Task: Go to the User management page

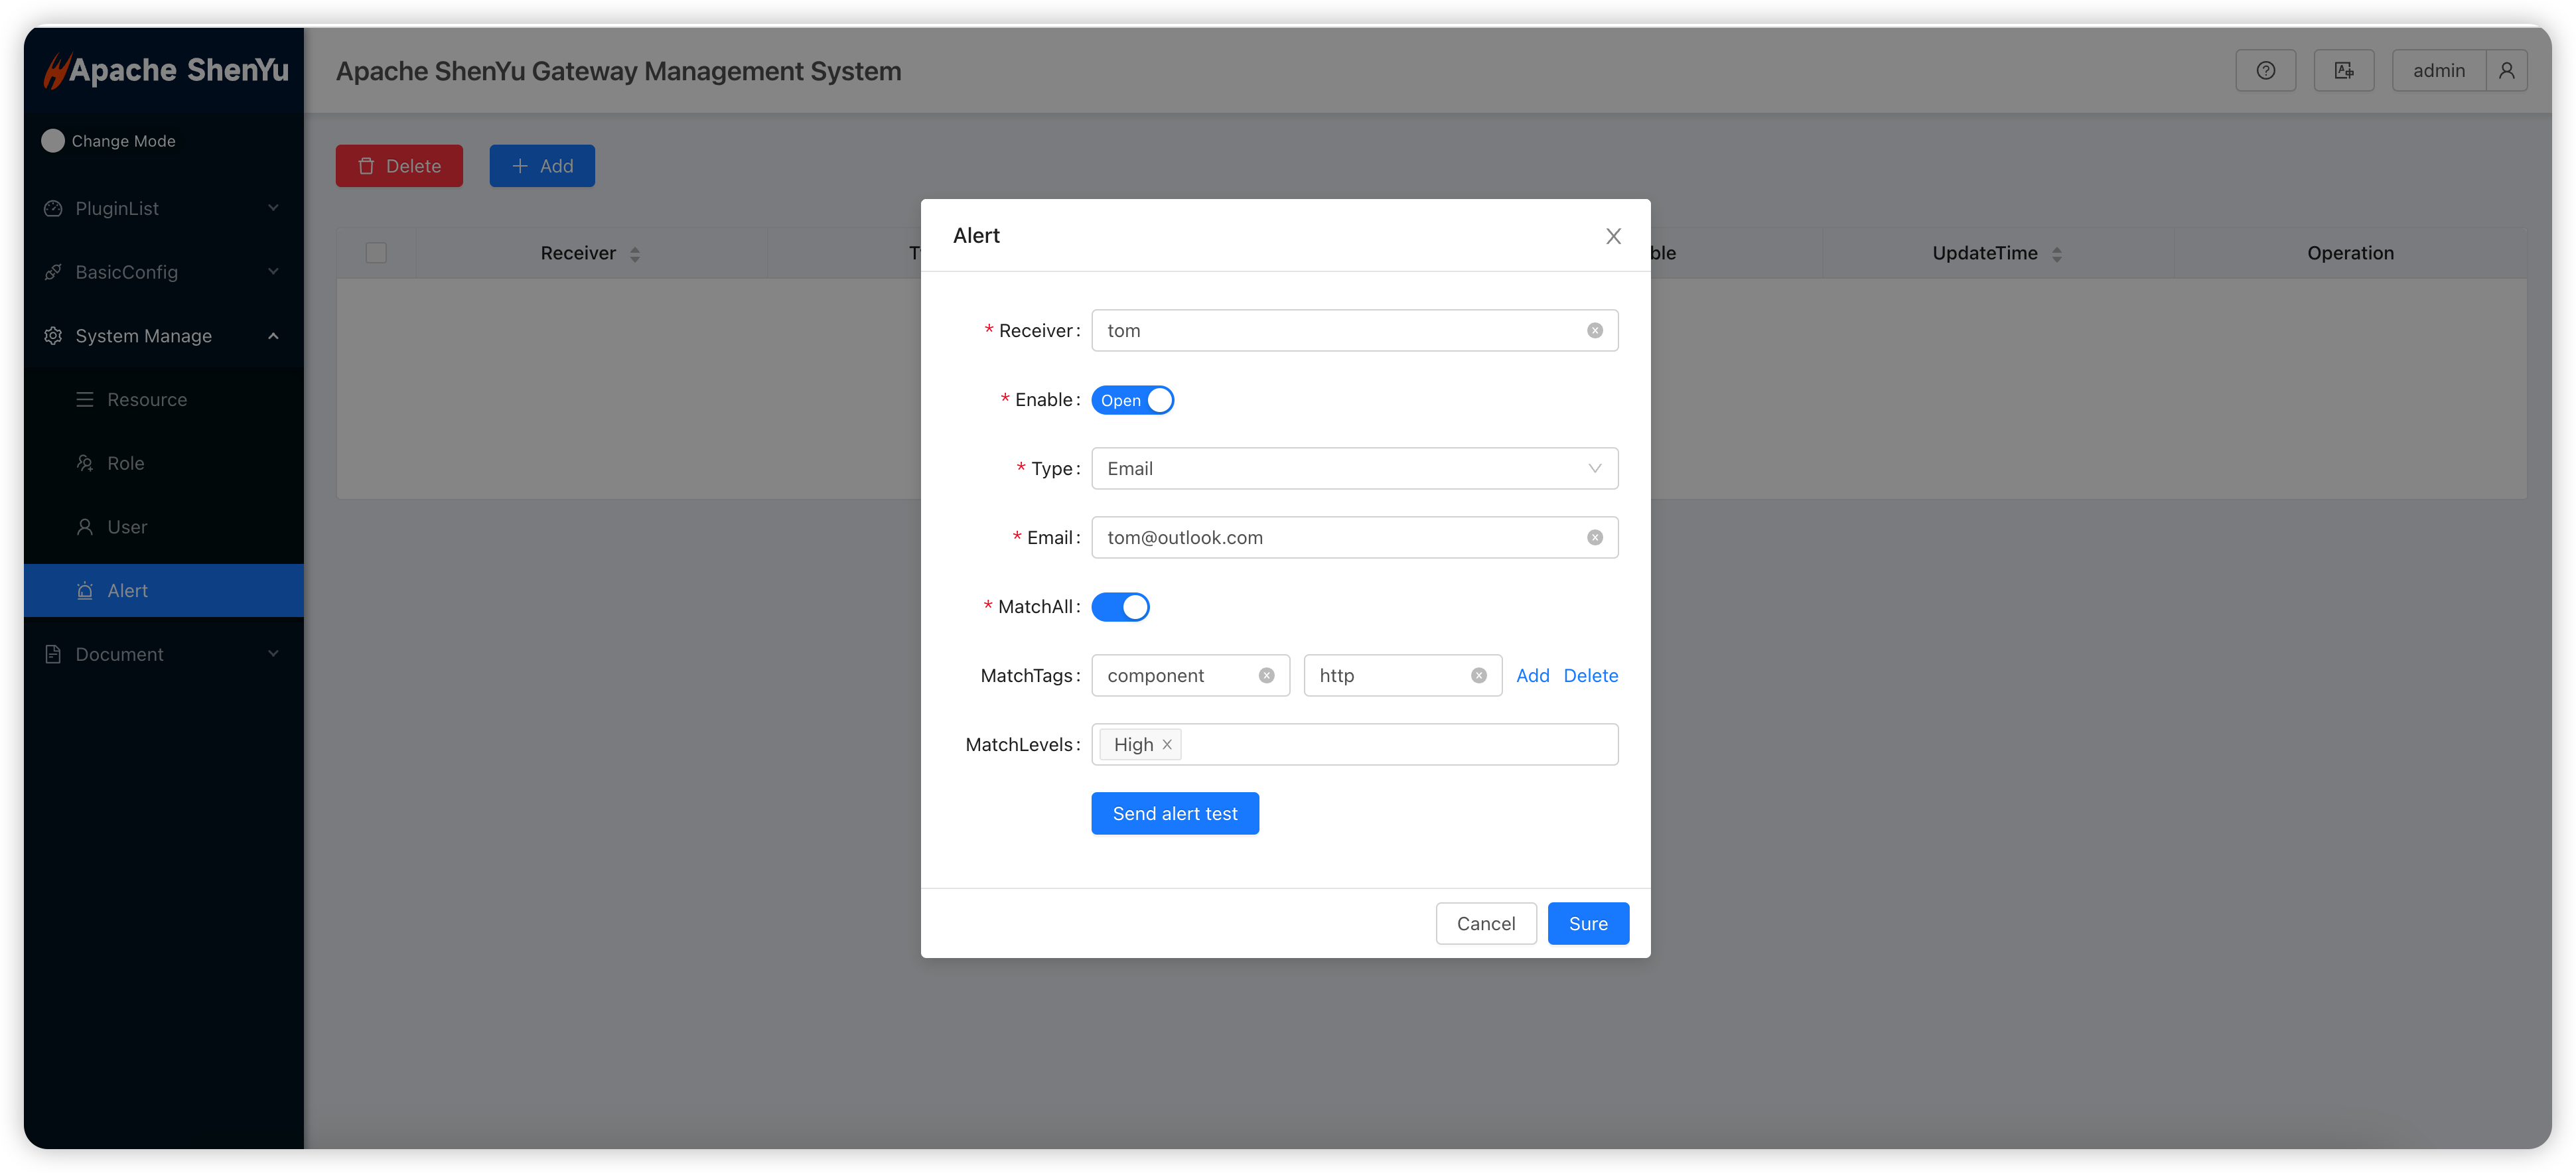Action: coord(127,527)
